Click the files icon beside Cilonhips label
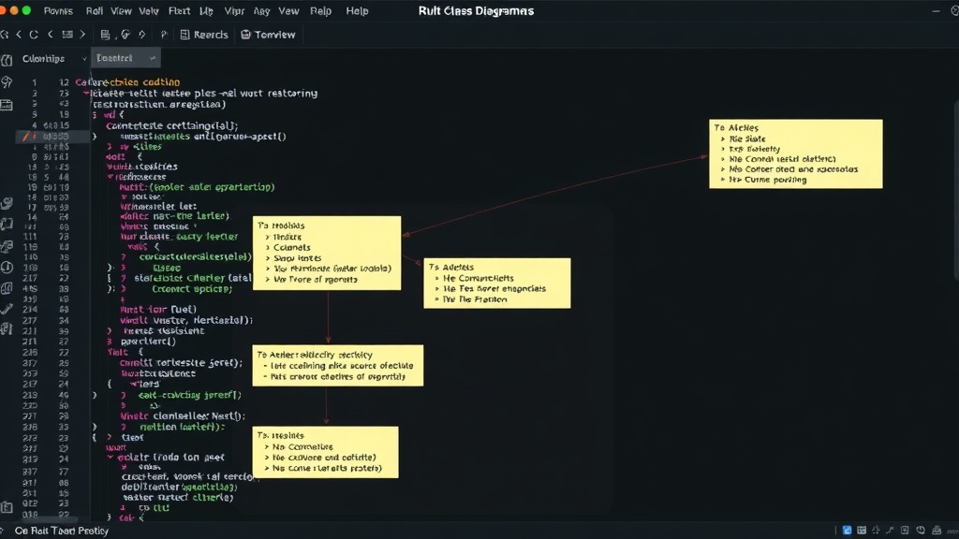Image resolution: width=959 pixels, height=539 pixels. pyautogui.click(x=7, y=60)
